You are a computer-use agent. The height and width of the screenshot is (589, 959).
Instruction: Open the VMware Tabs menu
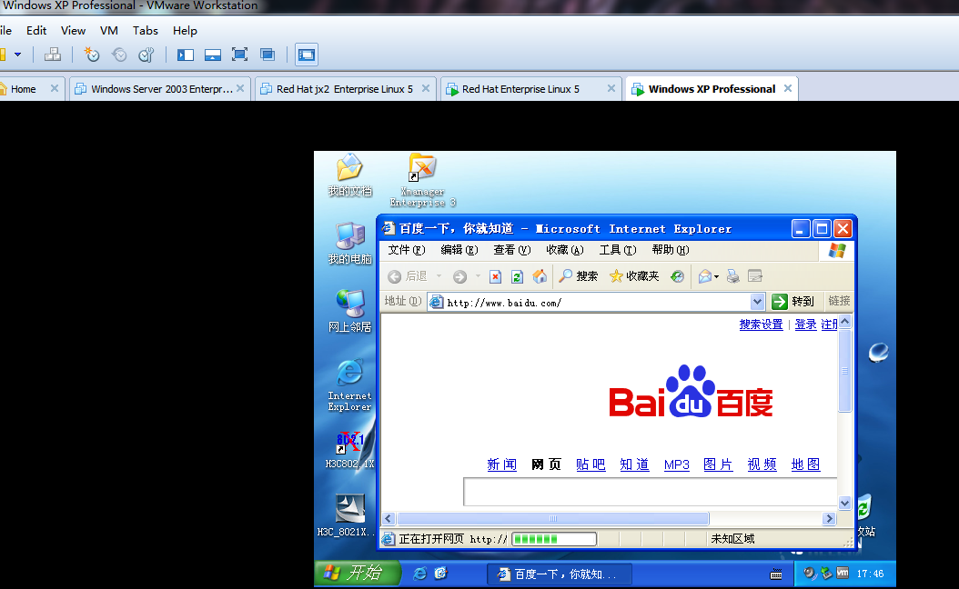coord(145,31)
